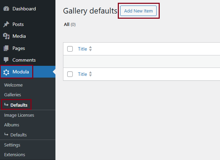Select the All filter link
The image size is (220, 160).
(x=67, y=25)
